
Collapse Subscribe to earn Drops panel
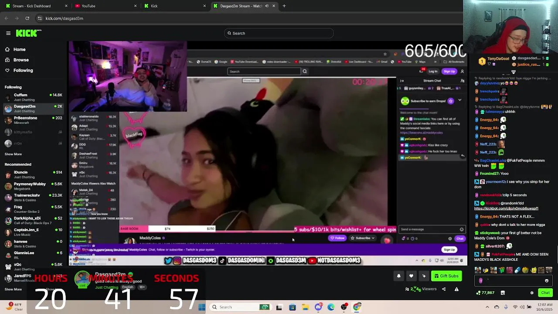coord(459,100)
